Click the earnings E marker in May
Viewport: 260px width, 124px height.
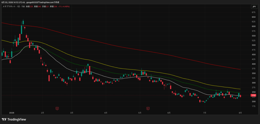click(x=148, y=109)
